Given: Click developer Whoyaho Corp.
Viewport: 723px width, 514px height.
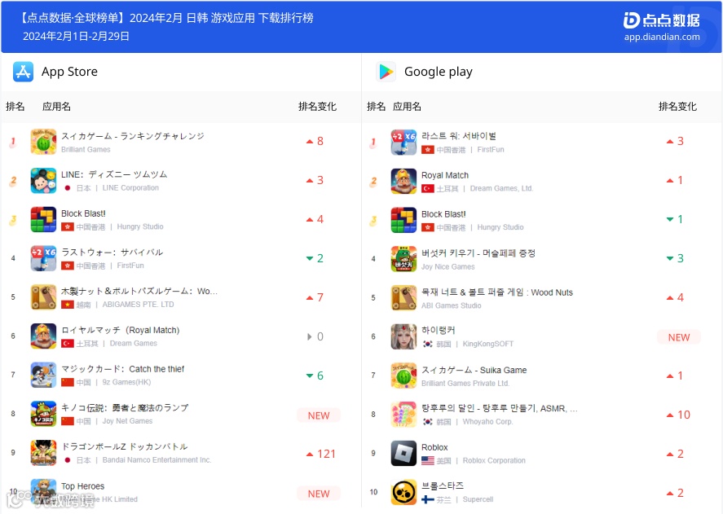Looking at the screenshot, I should 487,422.
